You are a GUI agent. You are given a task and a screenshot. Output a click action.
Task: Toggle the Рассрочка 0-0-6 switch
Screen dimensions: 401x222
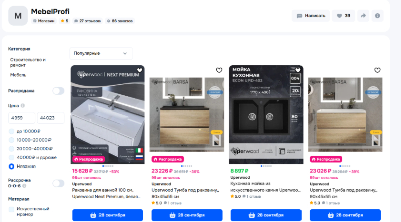[x=58, y=183]
